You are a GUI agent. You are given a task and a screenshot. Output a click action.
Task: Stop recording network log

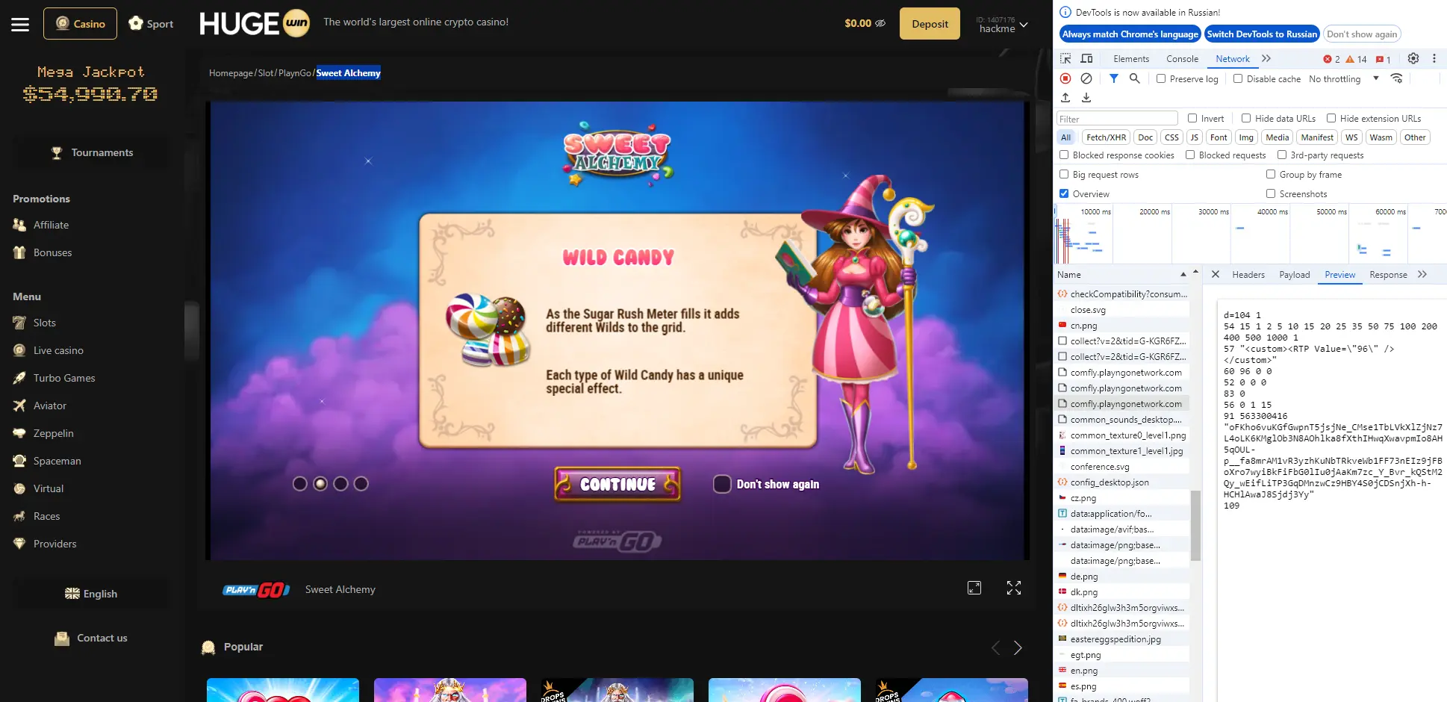[1065, 78]
